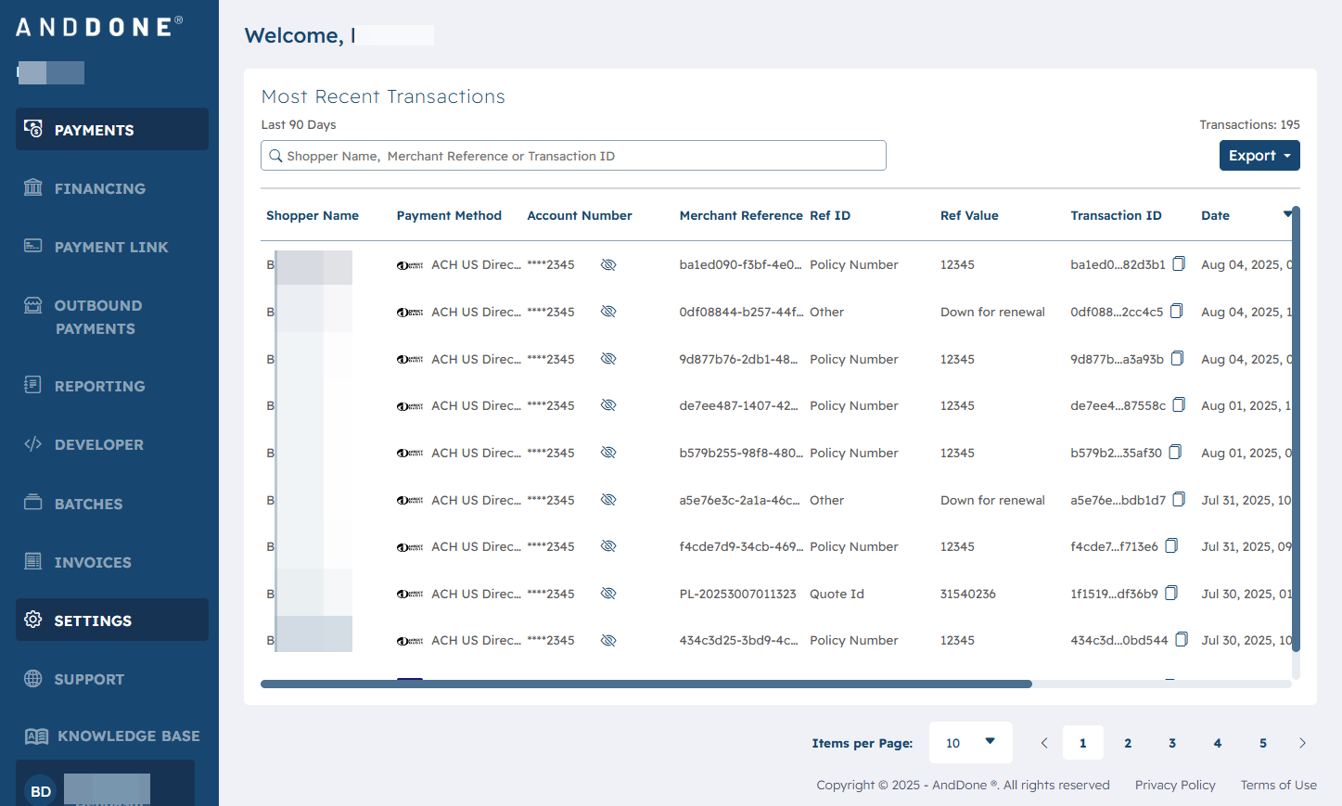Reveal account number for ba1ed090 transaction
Image resolution: width=1342 pixels, height=806 pixels.
click(608, 264)
